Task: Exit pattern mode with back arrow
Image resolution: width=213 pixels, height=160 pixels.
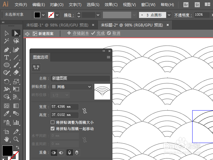Action: [x=27, y=34]
